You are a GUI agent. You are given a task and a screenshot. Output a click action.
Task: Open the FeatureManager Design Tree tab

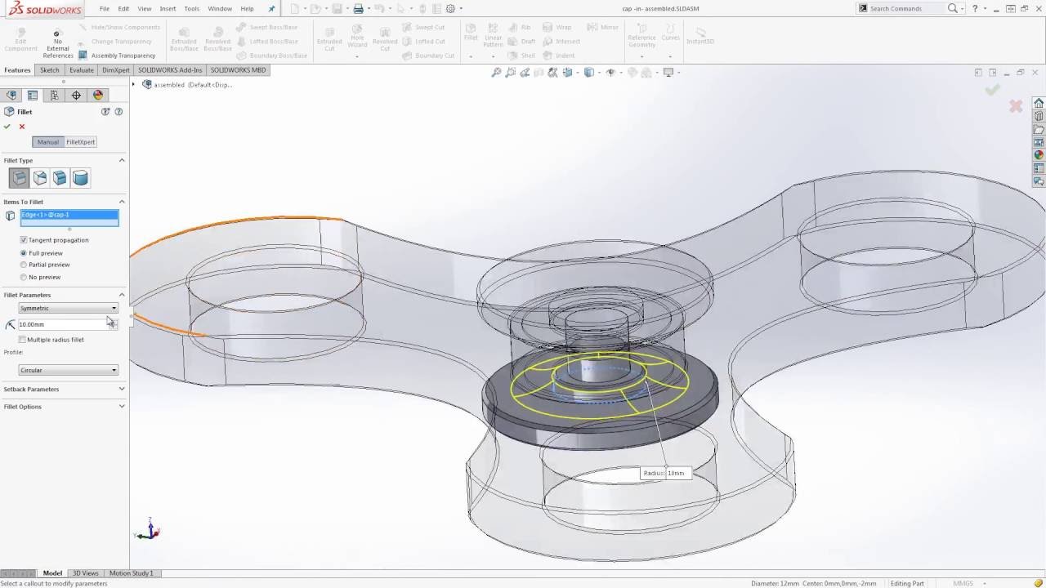11,96
